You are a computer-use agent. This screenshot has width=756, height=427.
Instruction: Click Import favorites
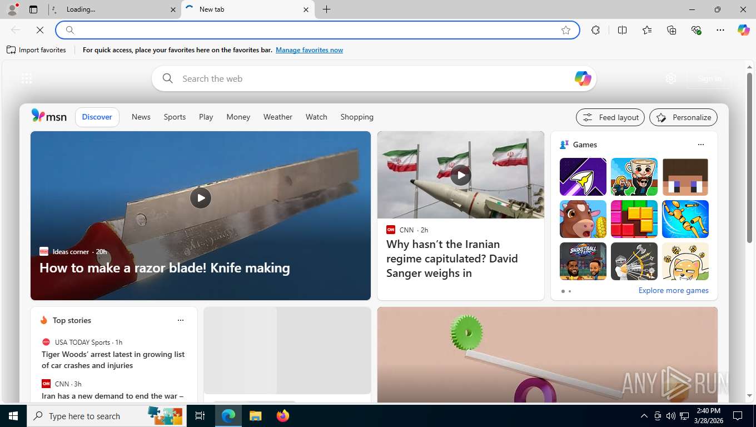click(x=37, y=50)
